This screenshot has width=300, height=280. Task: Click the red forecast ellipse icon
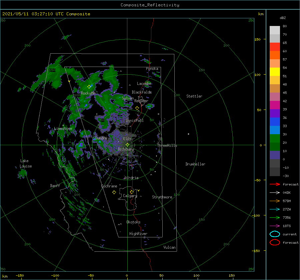click(275, 242)
